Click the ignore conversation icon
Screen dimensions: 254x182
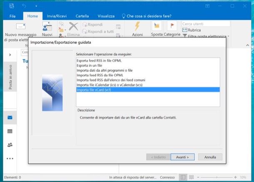61,24
